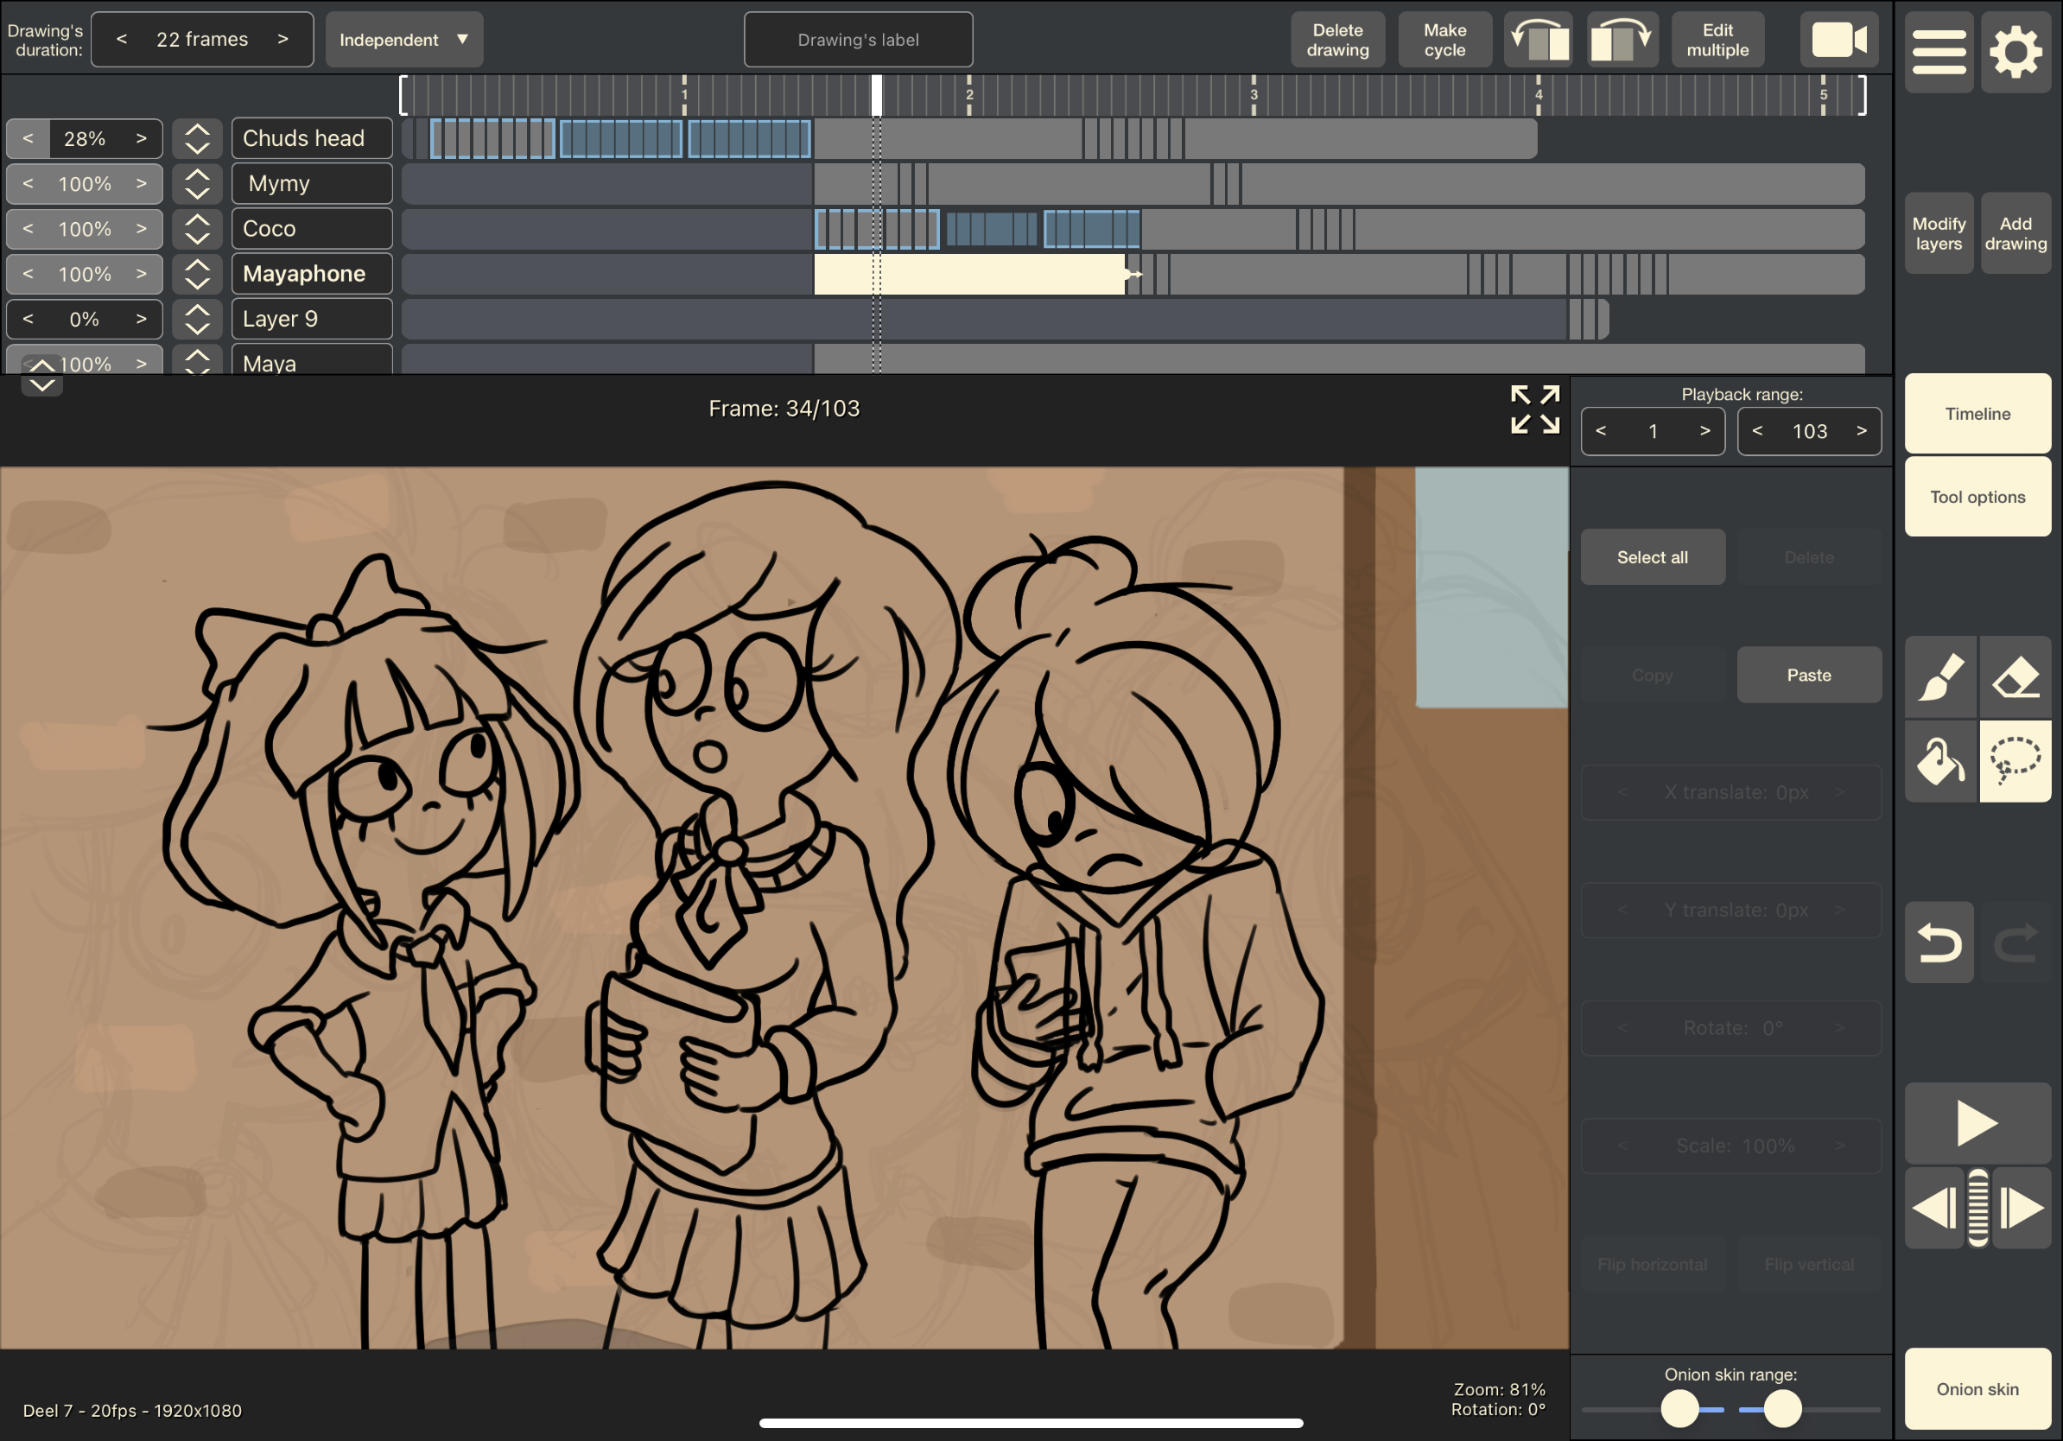This screenshot has width=2063, height=1441.
Task: Enter fullscreen with the expand arrows
Action: click(1533, 409)
